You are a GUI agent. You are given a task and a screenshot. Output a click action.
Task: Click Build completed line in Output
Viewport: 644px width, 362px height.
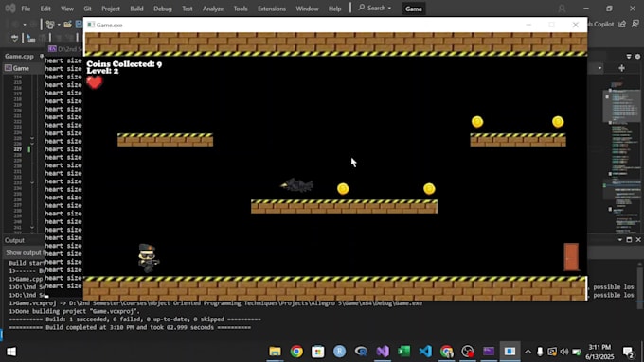[x=130, y=327]
